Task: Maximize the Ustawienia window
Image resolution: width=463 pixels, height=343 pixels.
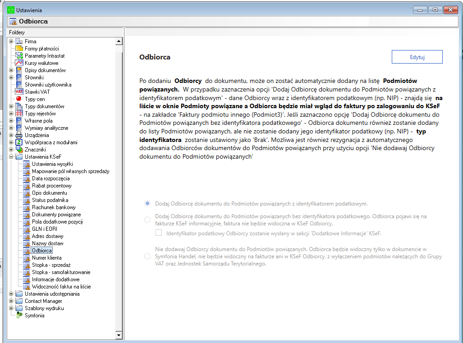Action: point(435,9)
